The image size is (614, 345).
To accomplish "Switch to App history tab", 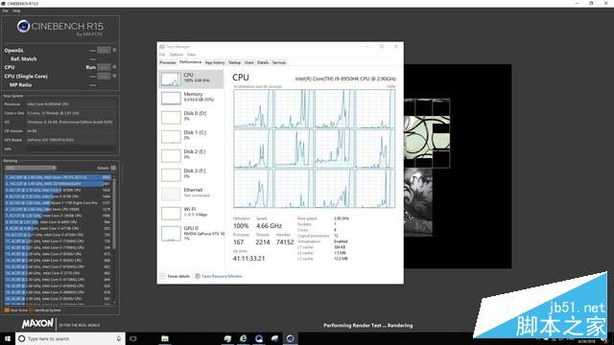I will pos(215,62).
